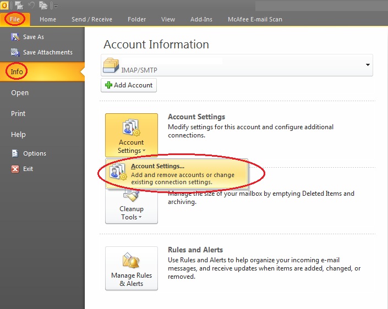Viewport: 388px width, 309px height.
Task: Expand the Cleanup Tools dropdown
Action: [132, 206]
